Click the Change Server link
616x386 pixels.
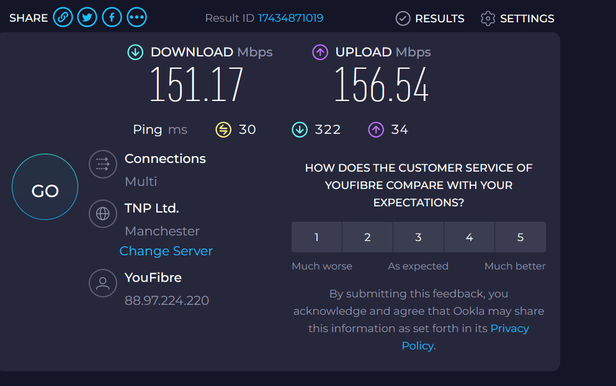(x=166, y=251)
